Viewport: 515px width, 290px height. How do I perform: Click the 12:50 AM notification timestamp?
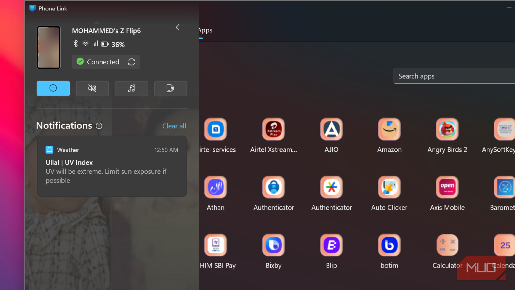(x=166, y=150)
